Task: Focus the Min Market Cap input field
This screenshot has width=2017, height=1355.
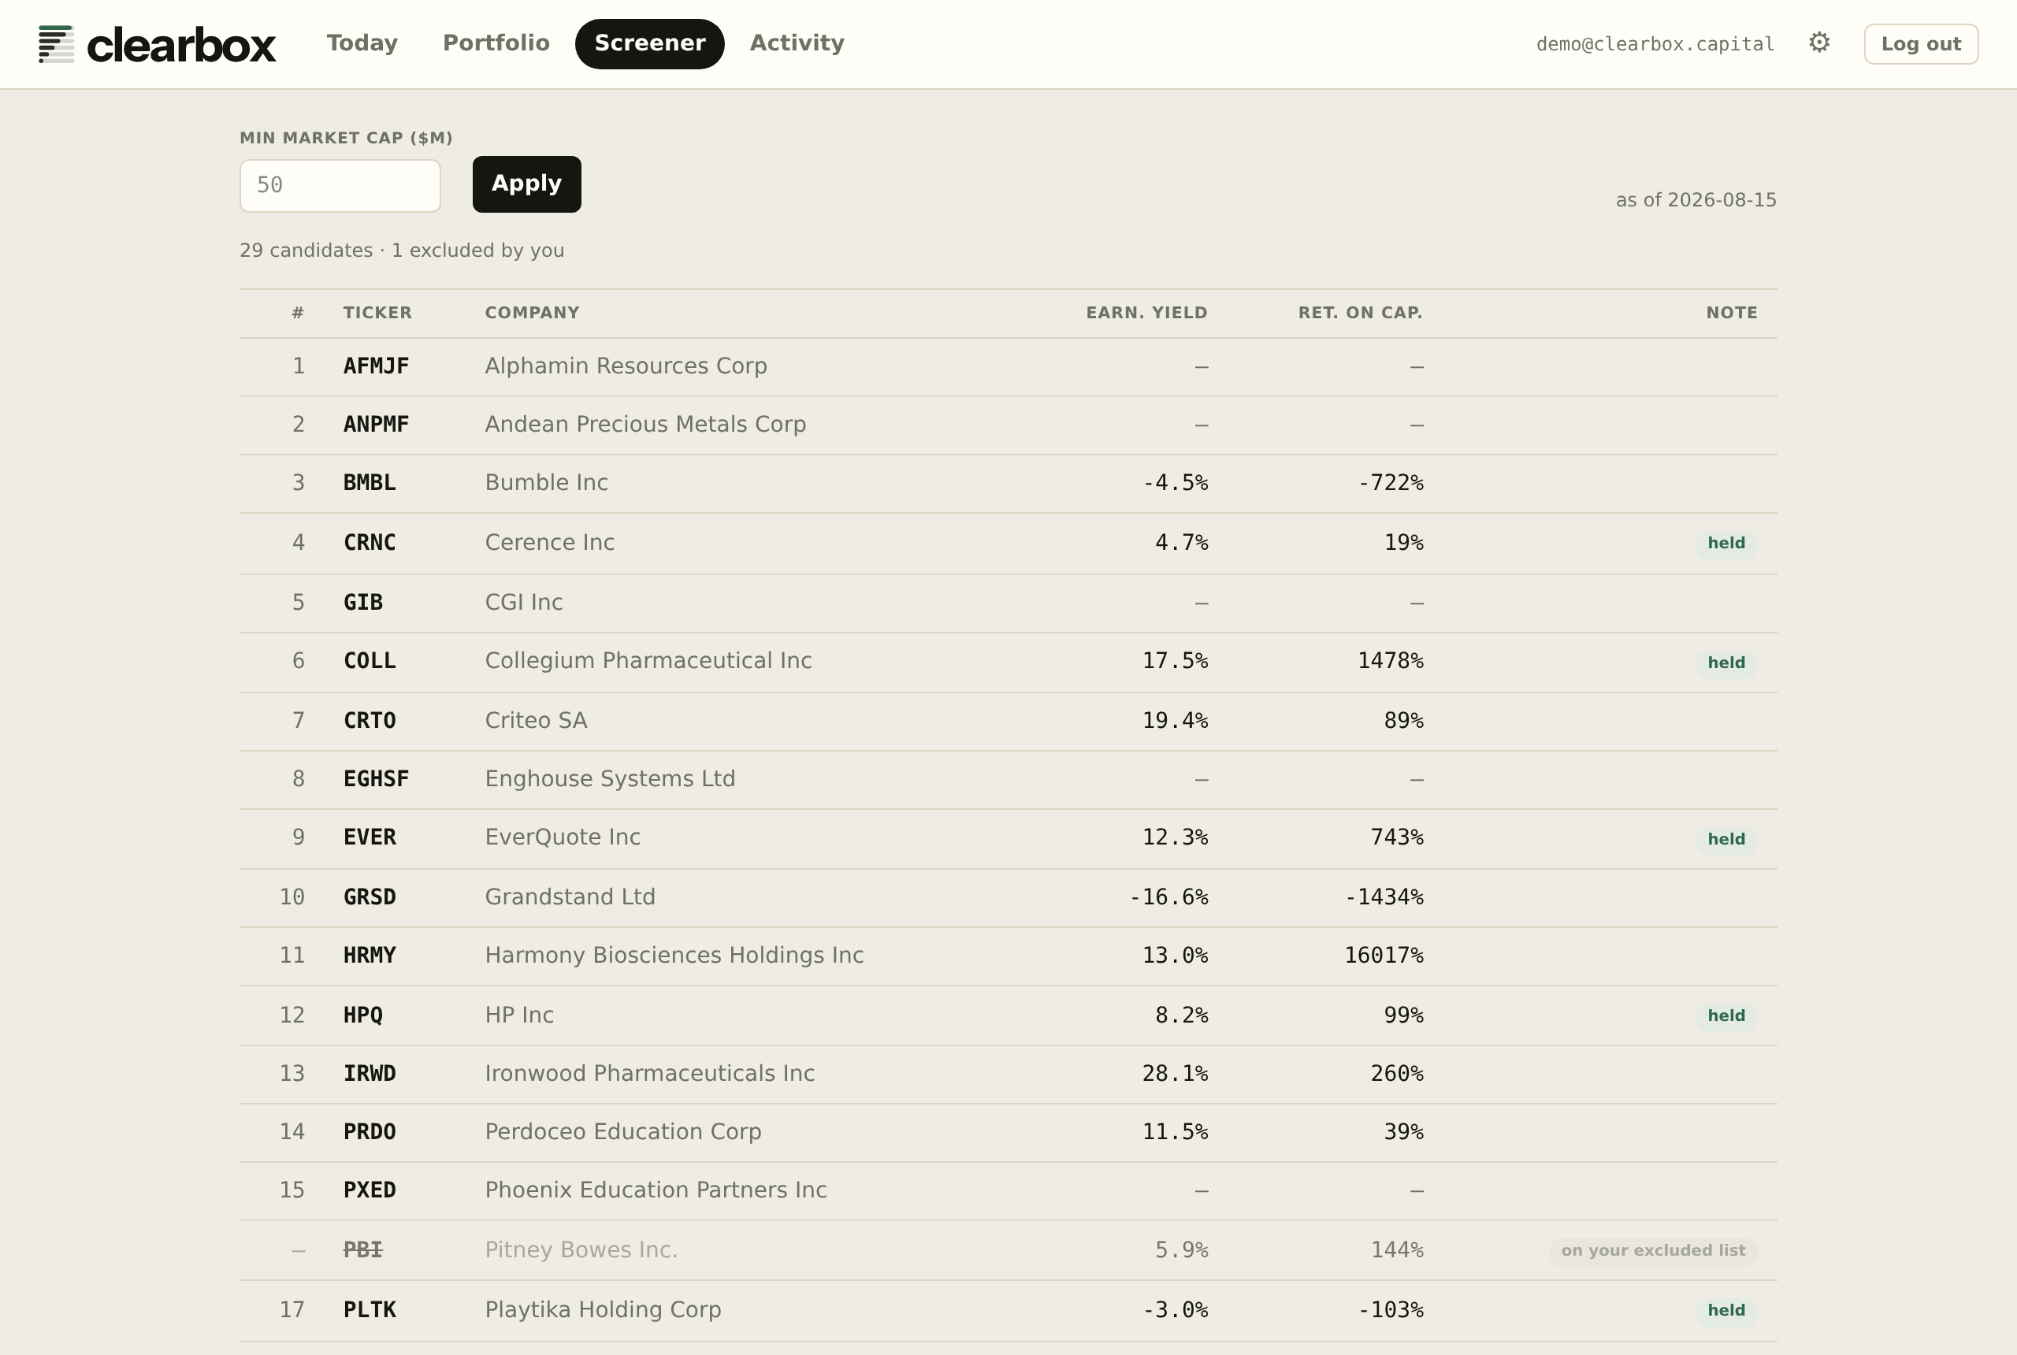Action: tap(340, 186)
